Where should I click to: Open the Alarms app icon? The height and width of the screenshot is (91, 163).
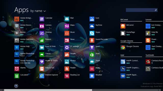(x=17, y=69)
